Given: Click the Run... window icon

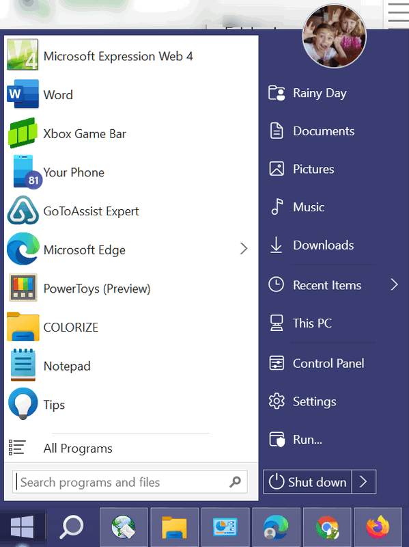Looking at the screenshot, I should (277, 439).
